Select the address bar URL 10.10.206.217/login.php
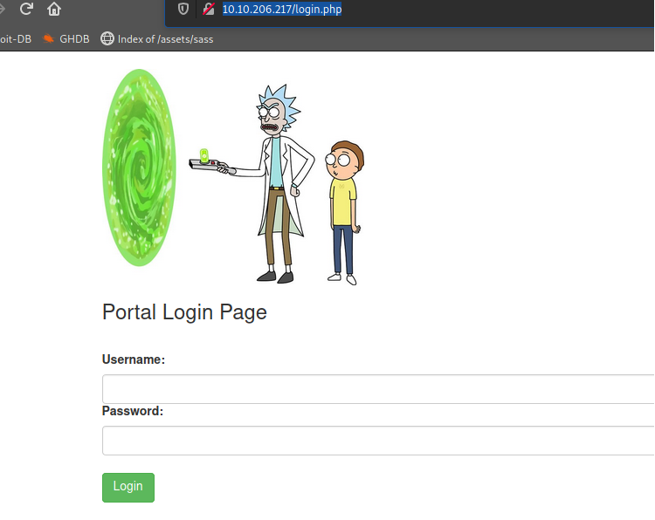Viewport: 655px width, 520px height. (282, 9)
